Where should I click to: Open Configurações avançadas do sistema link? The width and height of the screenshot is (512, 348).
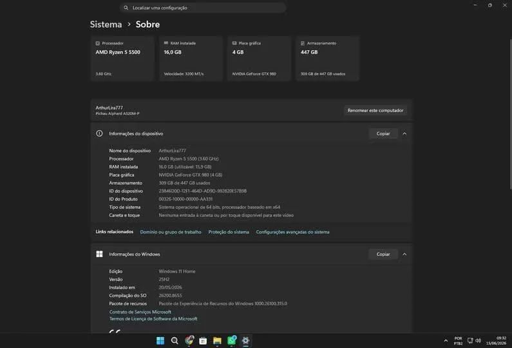coord(292,232)
